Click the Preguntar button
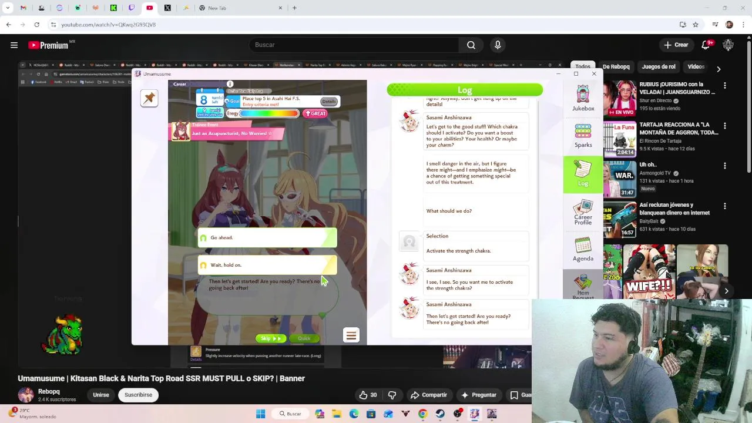 point(479,395)
